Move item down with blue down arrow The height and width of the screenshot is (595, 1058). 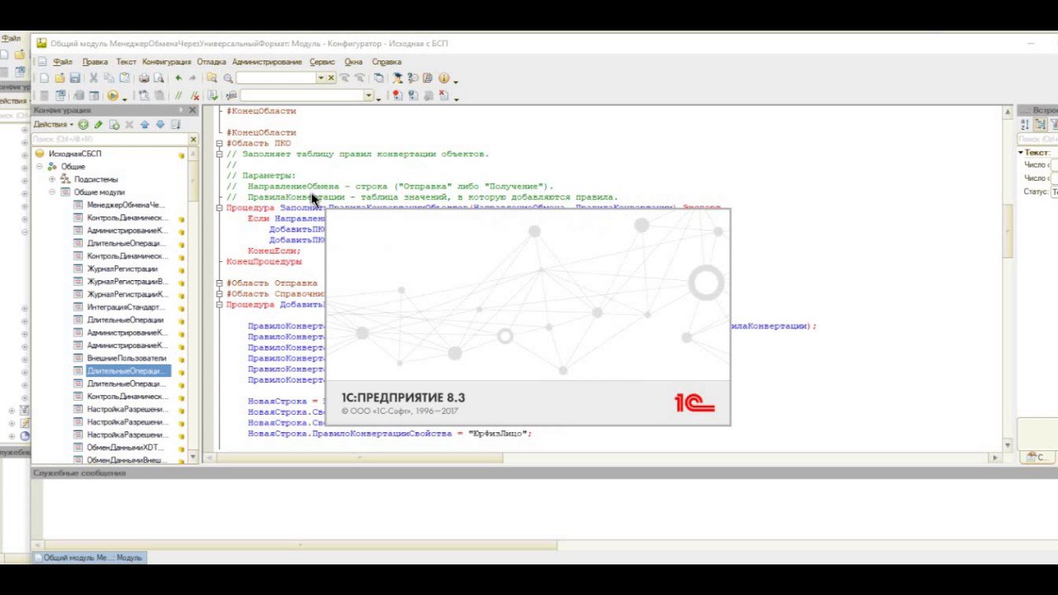click(x=160, y=125)
